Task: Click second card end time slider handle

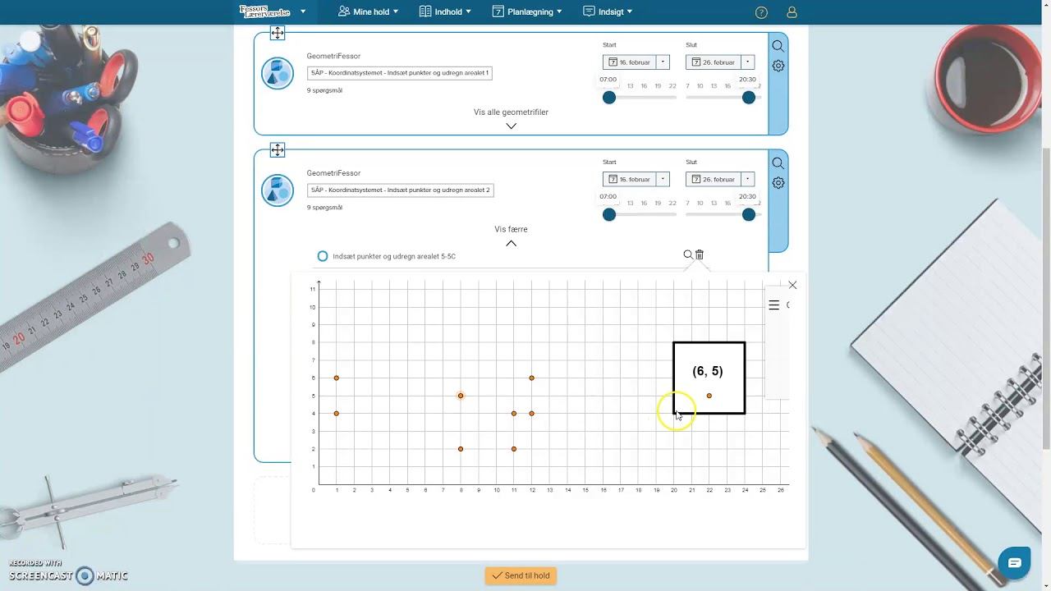Action: coord(748,214)
